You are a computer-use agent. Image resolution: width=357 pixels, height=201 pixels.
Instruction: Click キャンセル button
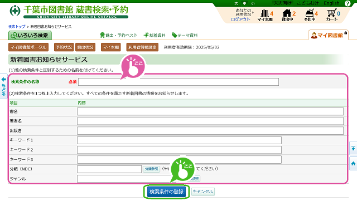pyautogui.click(x=203, y=192)
